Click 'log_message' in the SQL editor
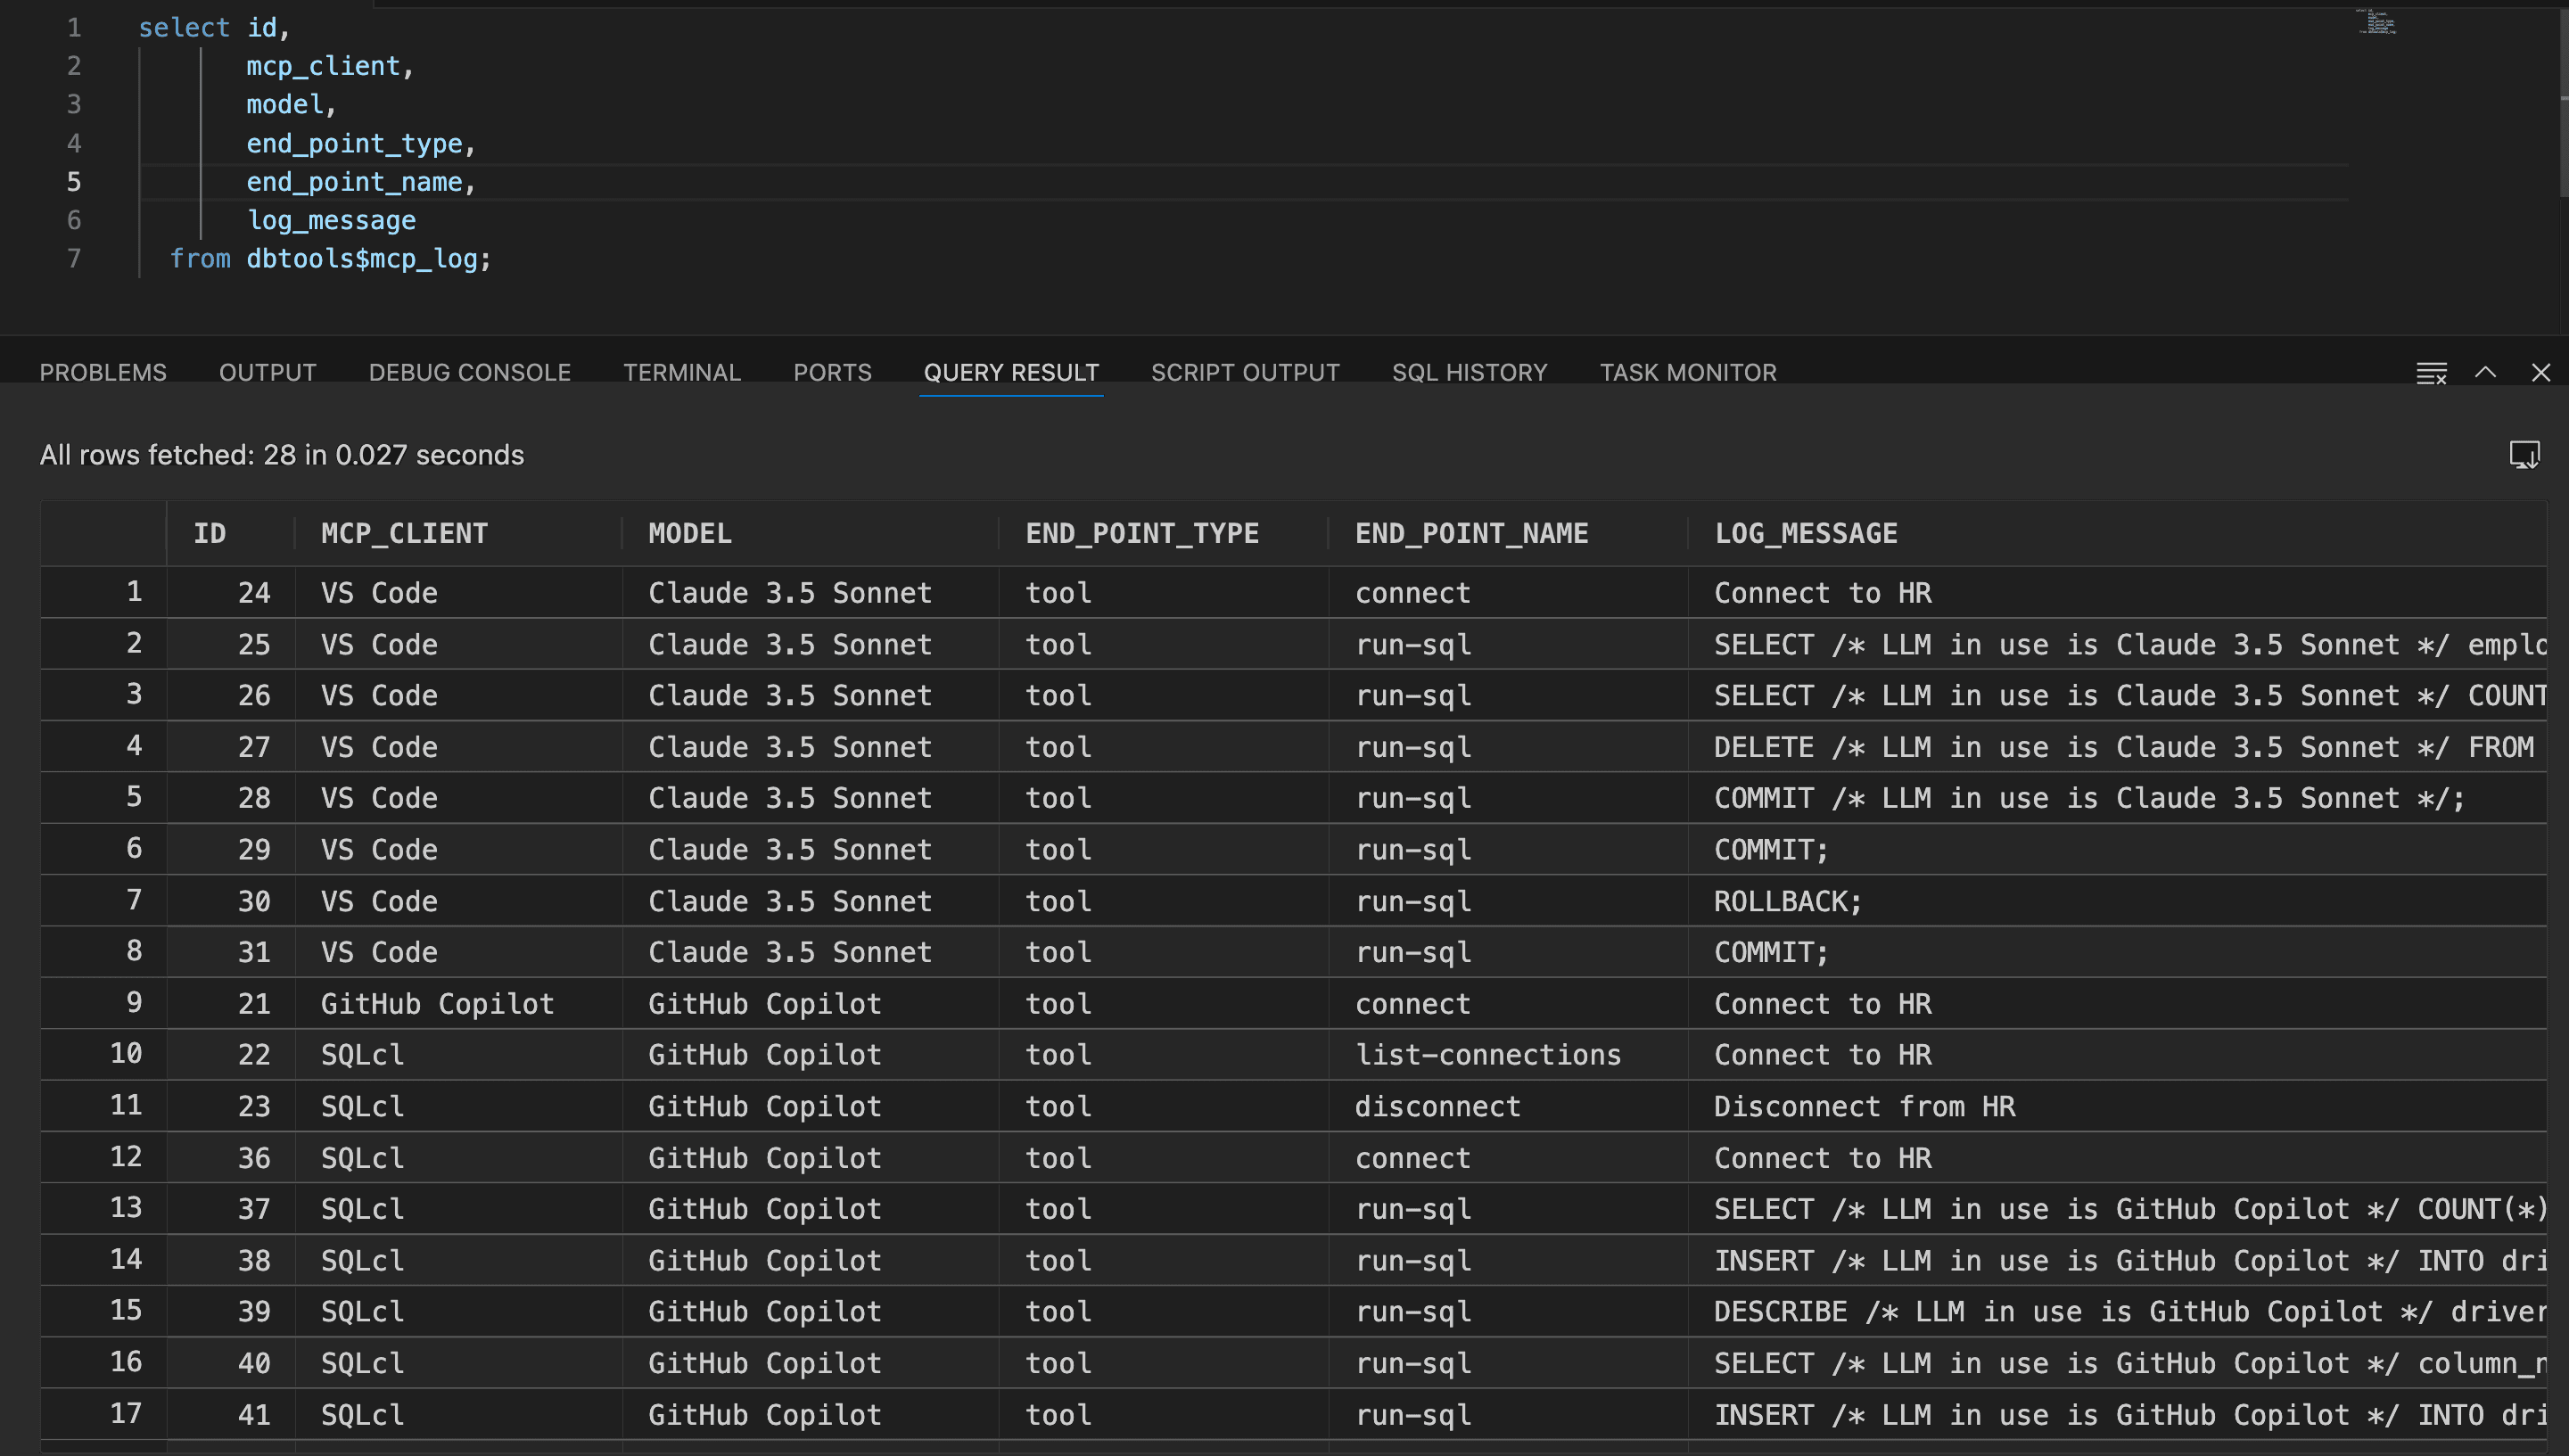This screenshot has height=1456, width=2569. pos(331,220)
